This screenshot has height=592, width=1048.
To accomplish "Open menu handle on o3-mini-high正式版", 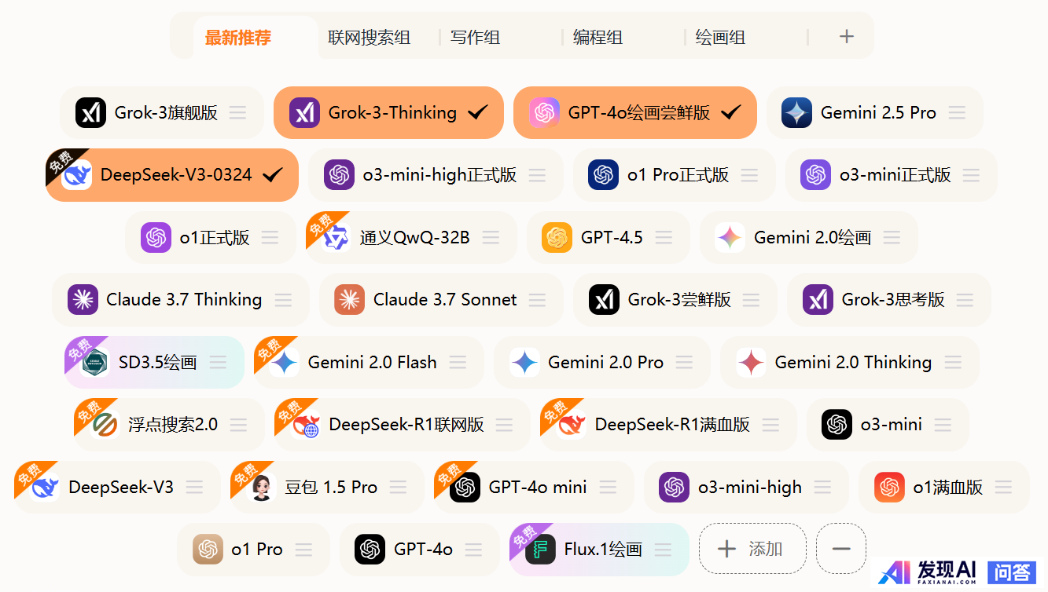I will click(x=537, y=175).
